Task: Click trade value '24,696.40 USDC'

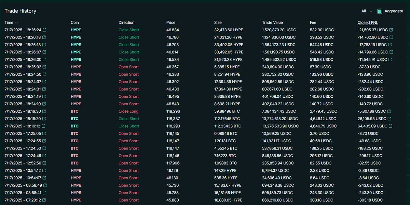Action: (x=276, y=178)
